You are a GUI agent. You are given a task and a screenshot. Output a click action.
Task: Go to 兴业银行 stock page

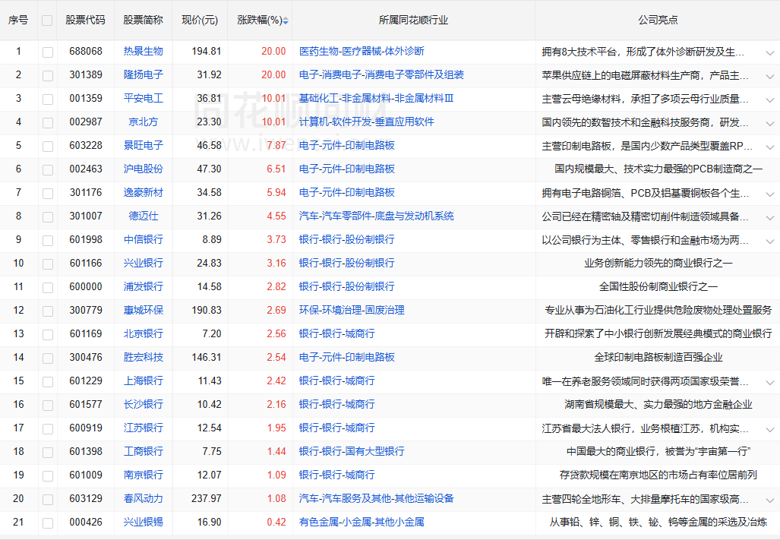pos(144,263)
